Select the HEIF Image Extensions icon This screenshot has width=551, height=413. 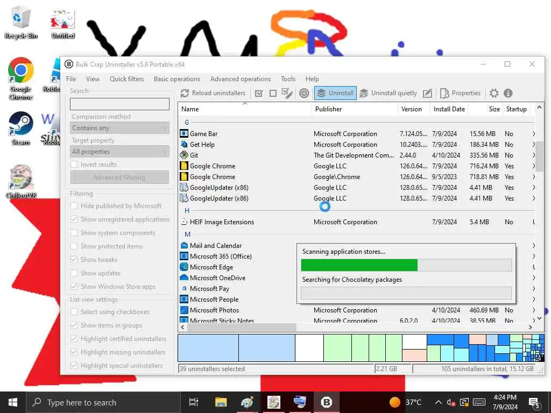184,222
